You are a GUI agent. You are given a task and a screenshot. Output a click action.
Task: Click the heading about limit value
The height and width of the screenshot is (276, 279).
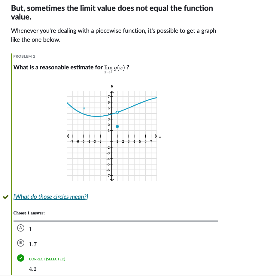point(112,13)
